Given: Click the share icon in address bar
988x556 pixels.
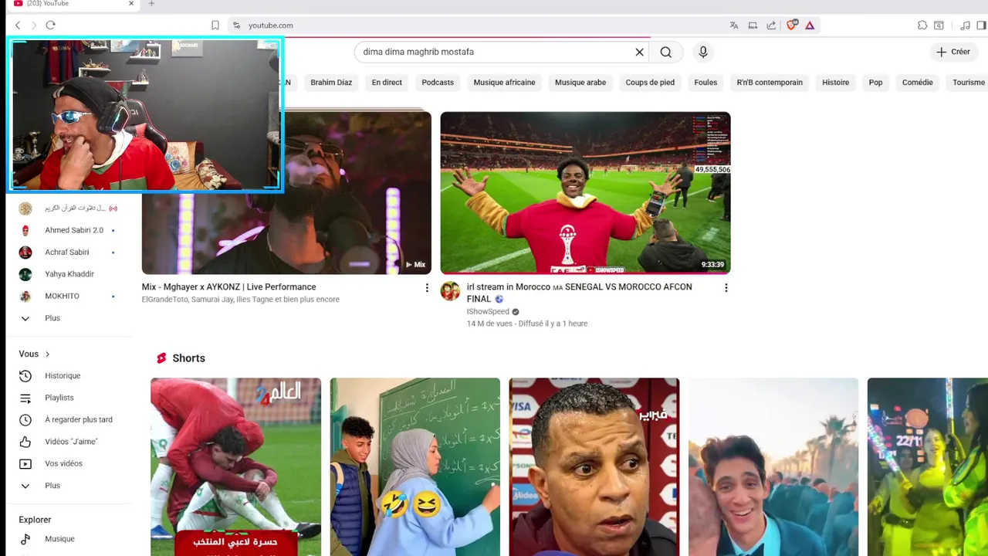Looking at the screenshot, I should (x=771, y=25).
